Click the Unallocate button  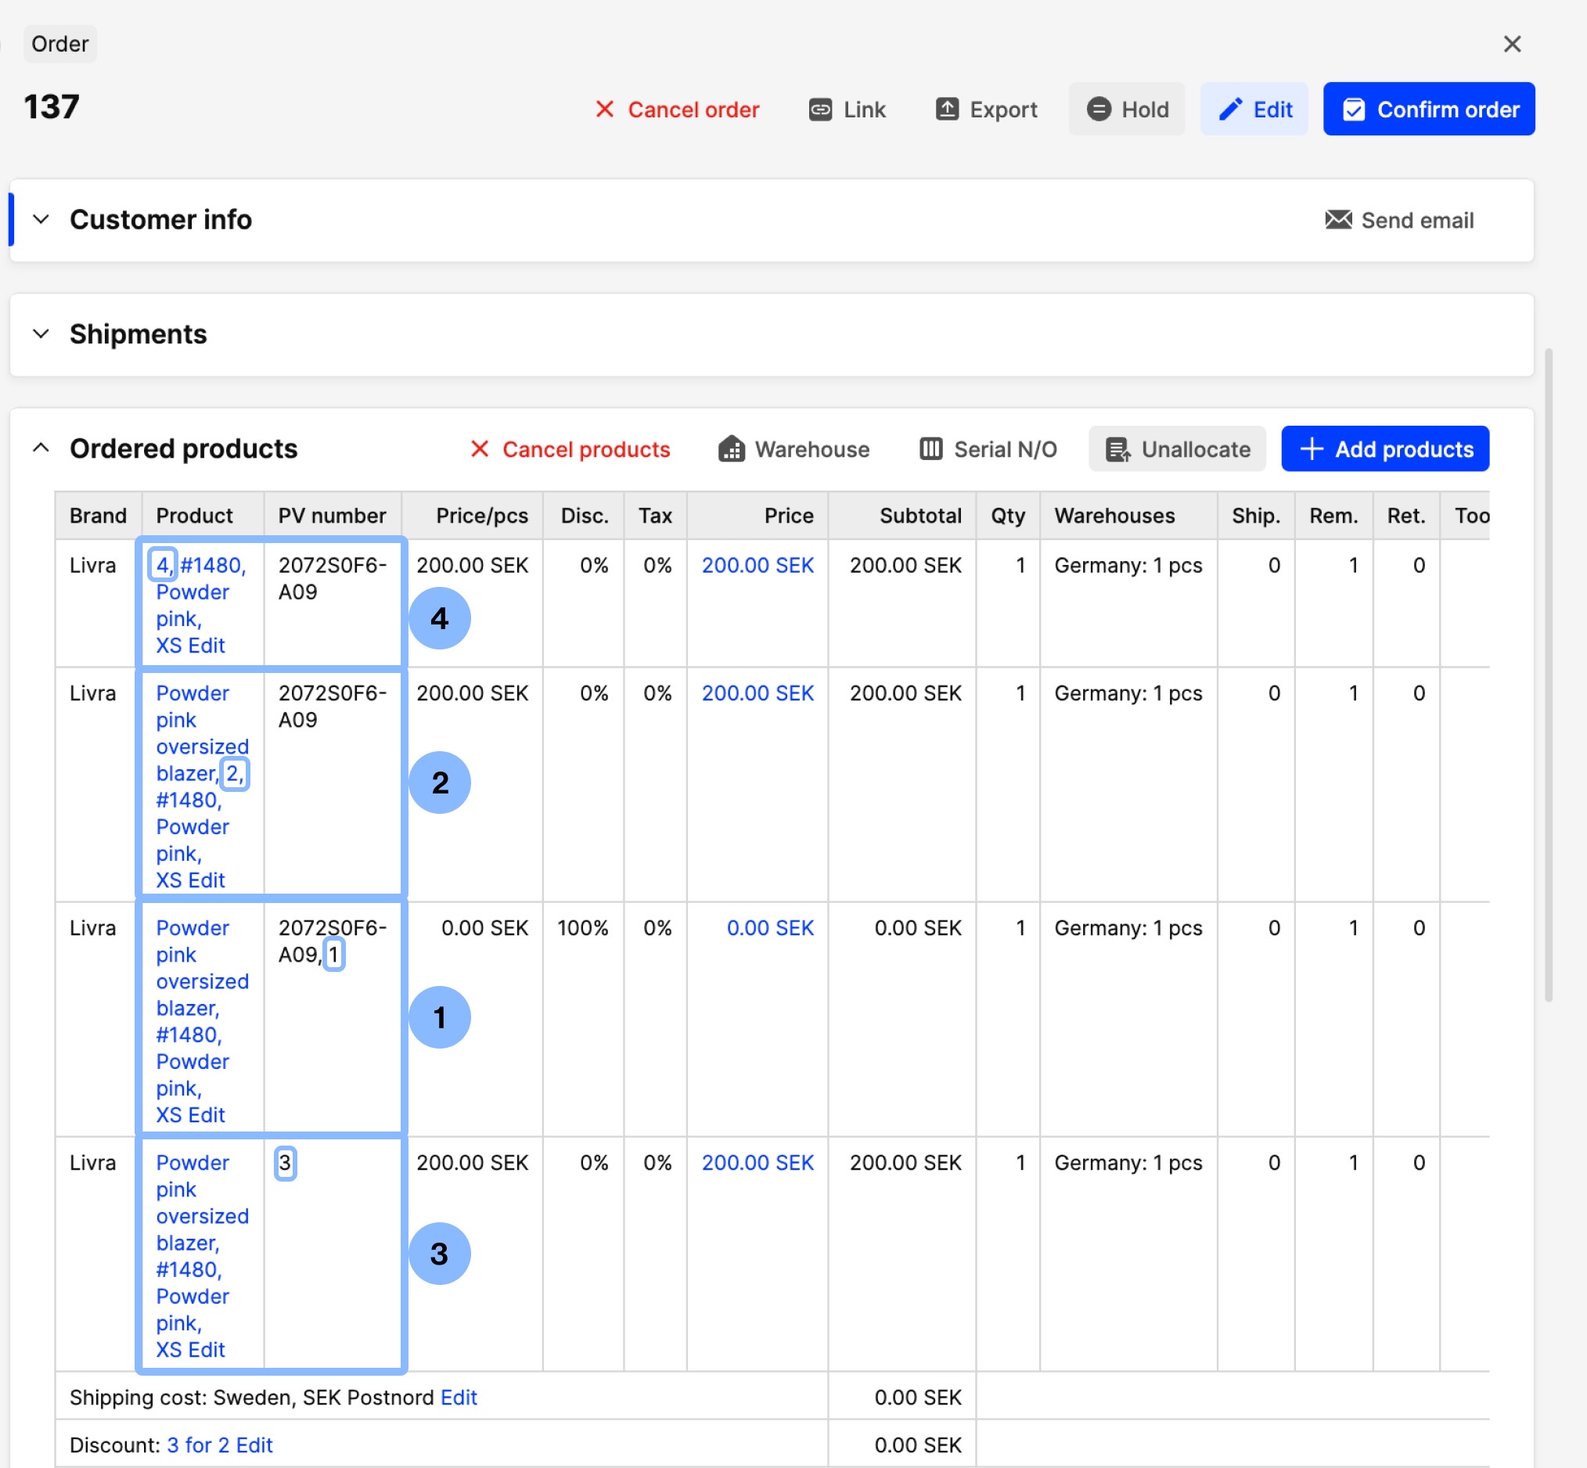pyautogui.click(x=1176, y=449)
